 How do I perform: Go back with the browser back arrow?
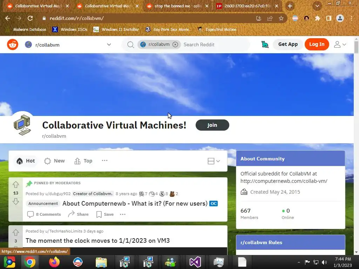click(8, 18)
